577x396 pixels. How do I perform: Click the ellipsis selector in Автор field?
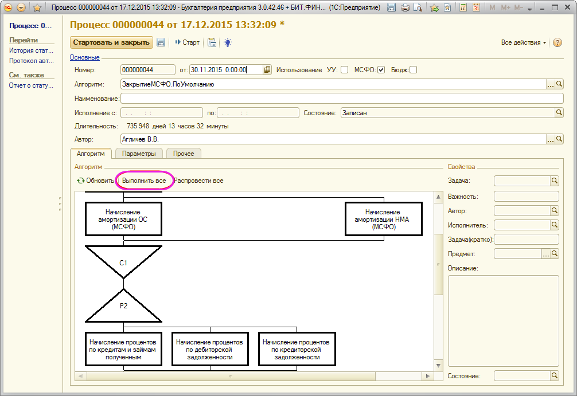[x=551, y=139]
